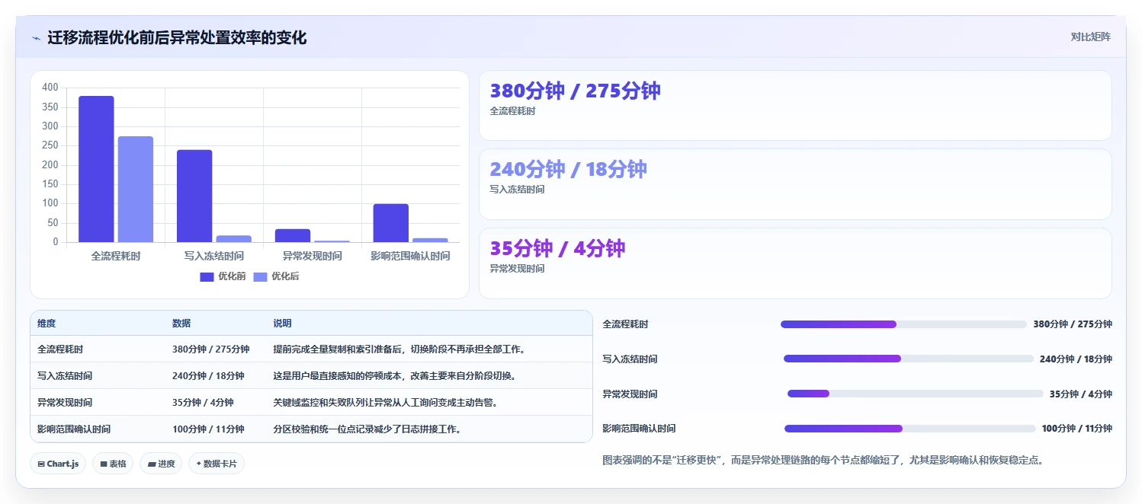Click the 优化前 bar for 异常发现时间
This screenshot has width=1142, height=504.
[x=293, y=235]
